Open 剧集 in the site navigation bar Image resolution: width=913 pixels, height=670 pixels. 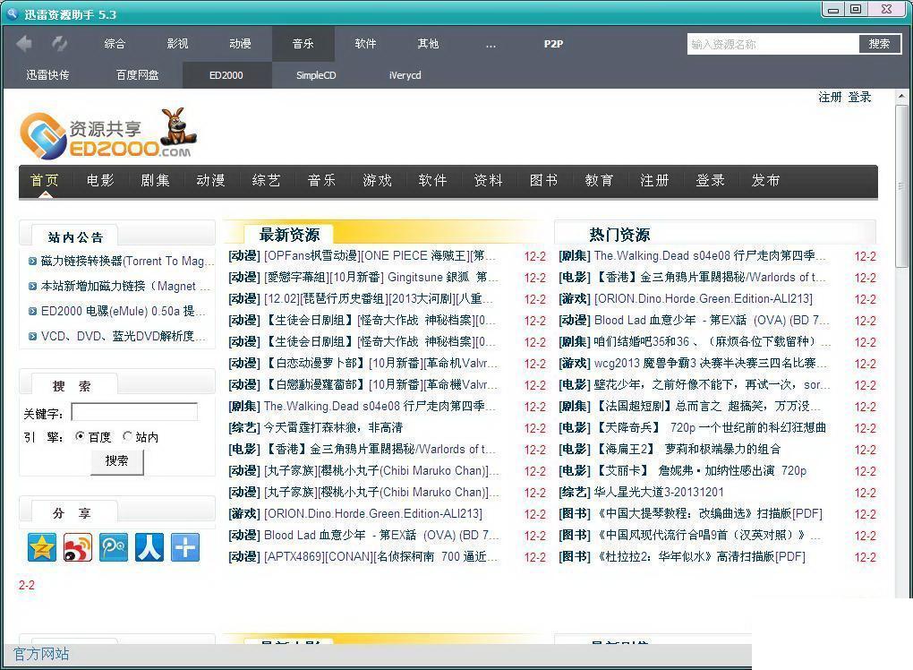tap(156, 181)
